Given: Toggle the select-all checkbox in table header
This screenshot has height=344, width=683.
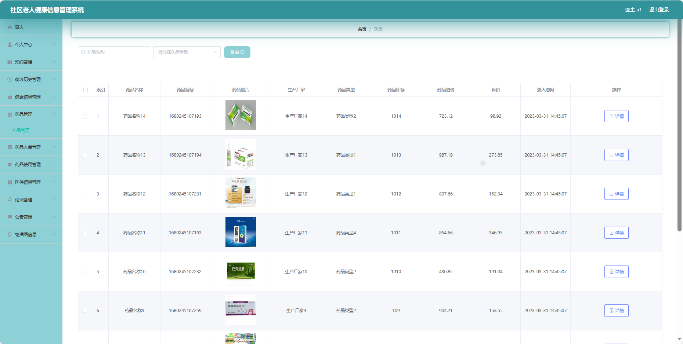Looking at the screenshot, I should (86, 90).
